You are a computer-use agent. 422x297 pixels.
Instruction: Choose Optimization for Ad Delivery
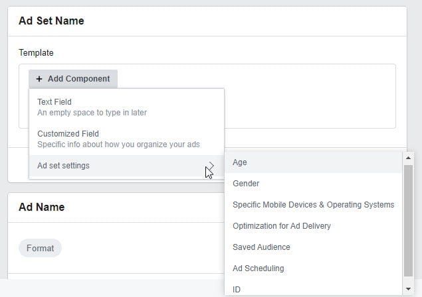[281, 226]
